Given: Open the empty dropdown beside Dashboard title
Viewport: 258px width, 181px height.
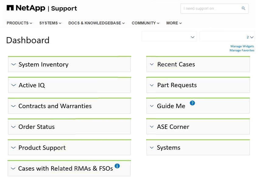Looking at the screenshot, I should click(169, 37).
